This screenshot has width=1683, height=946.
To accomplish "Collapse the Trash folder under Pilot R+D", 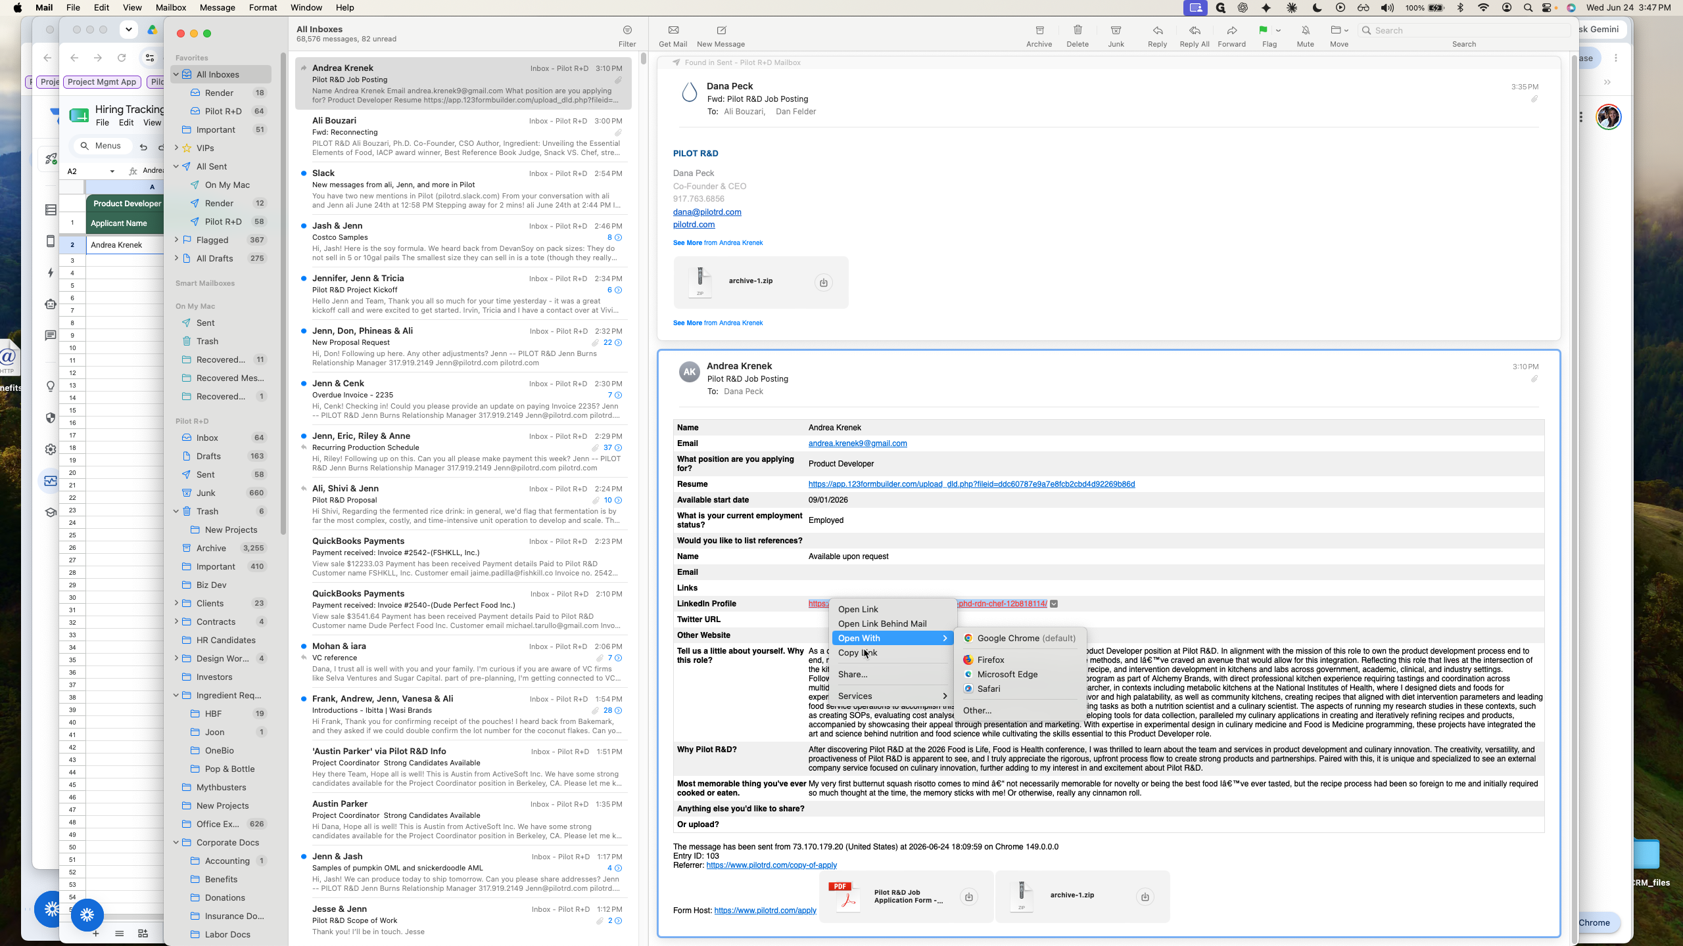I will (176, 511).
